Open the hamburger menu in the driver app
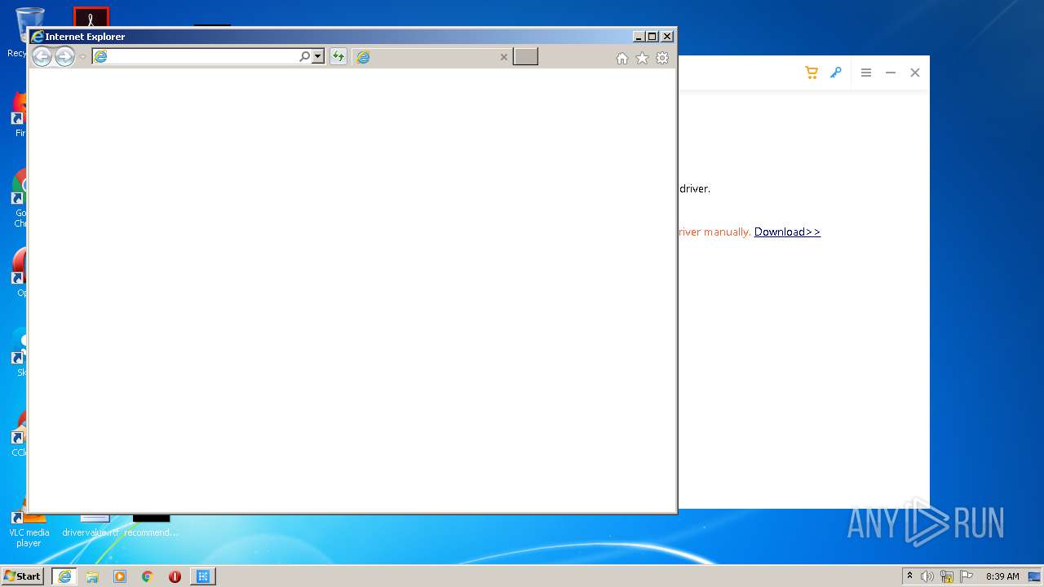The height and width of the screenshot is (587, 1044). tap(866, 73)
